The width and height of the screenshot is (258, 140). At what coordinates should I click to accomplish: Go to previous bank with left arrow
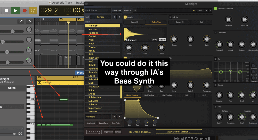pyautogui.click(x=114, y=17)
